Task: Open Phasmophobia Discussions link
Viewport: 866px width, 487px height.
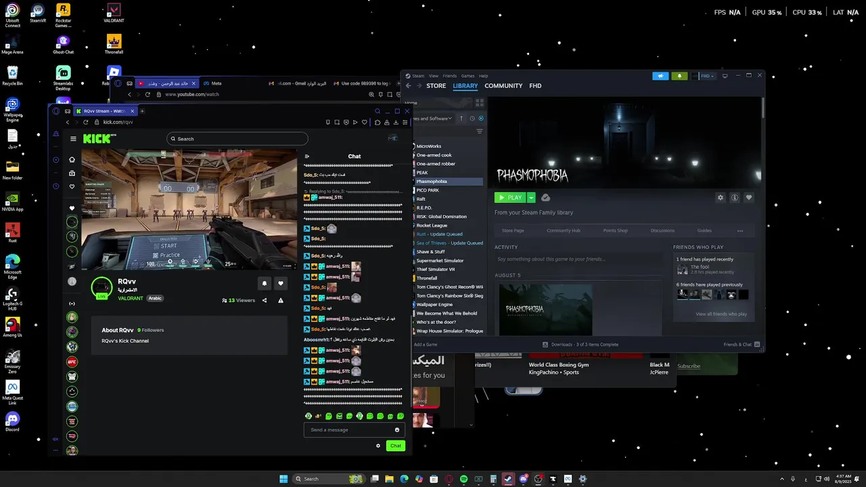Action: coord(662,231)
